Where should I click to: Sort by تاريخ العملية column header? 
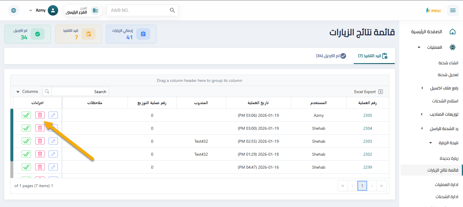coord(258,103)
